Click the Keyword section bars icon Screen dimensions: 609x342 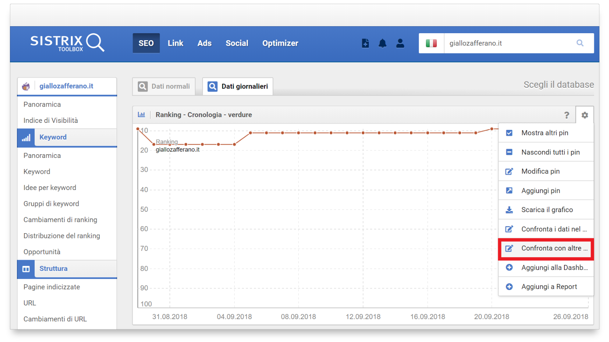coord(26,138)
